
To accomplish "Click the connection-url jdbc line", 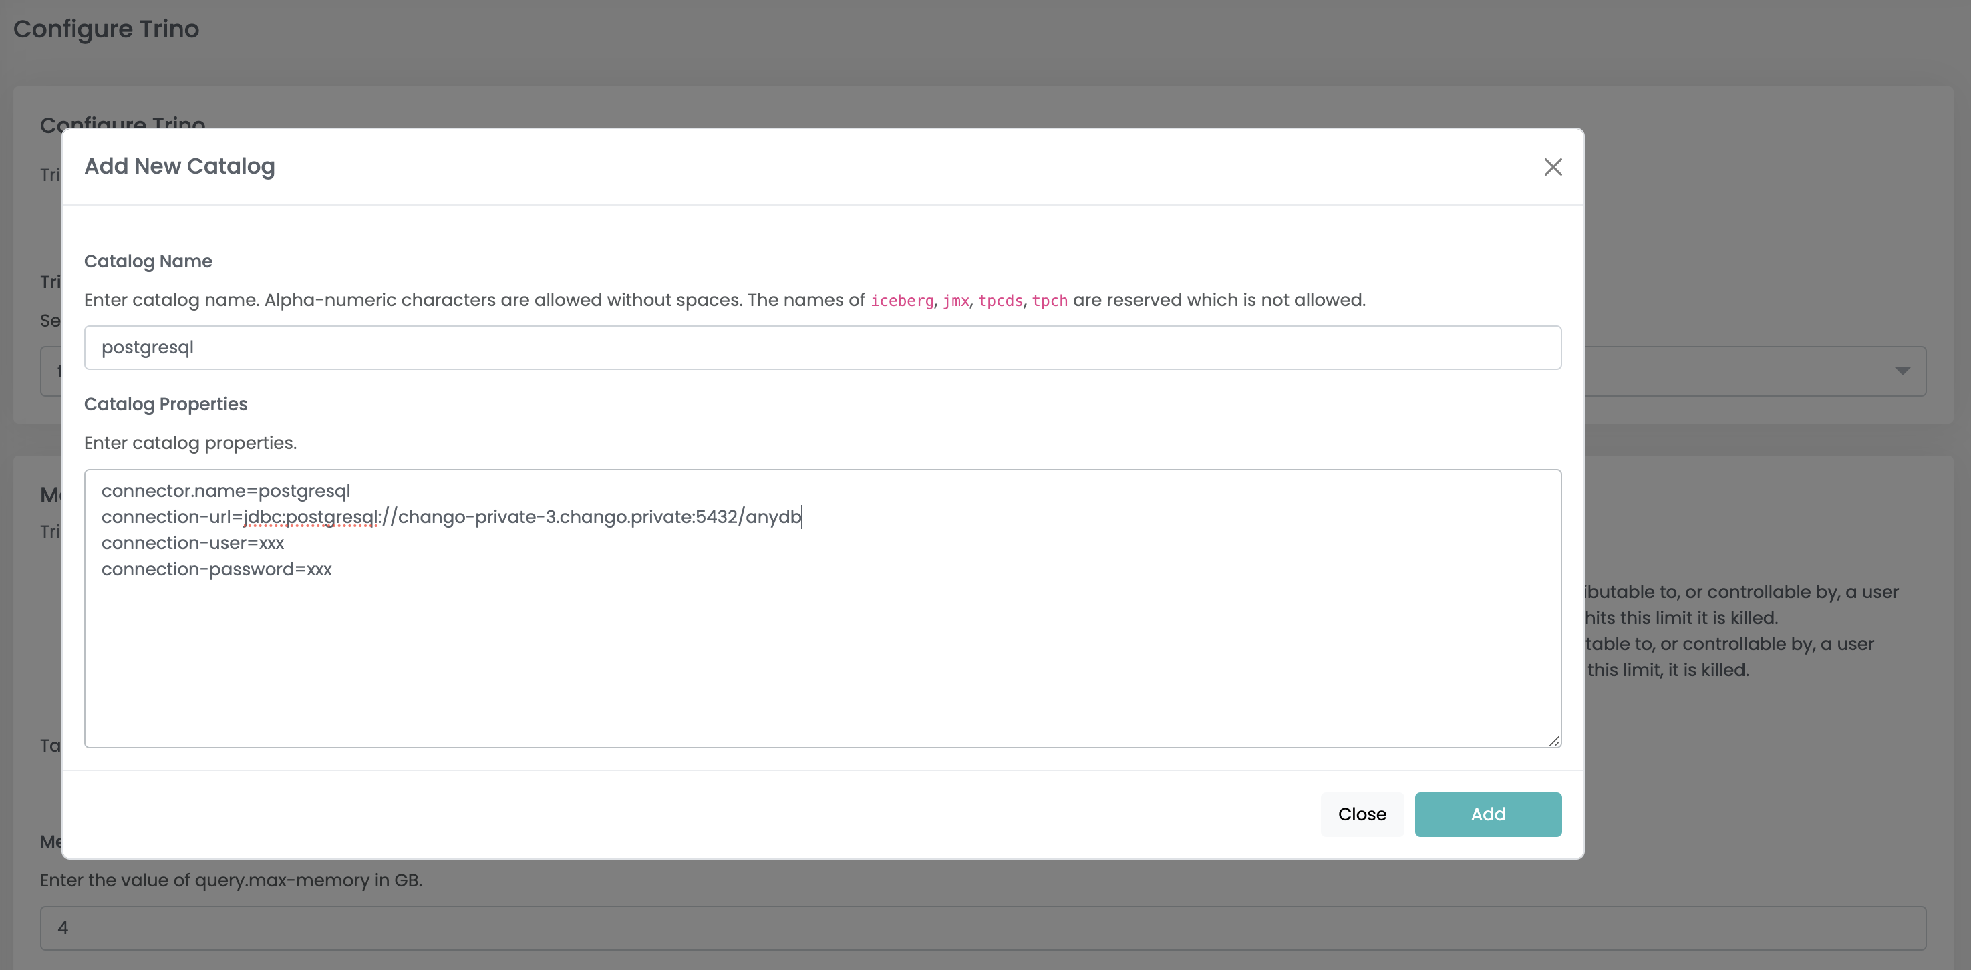I will [452, 517].
